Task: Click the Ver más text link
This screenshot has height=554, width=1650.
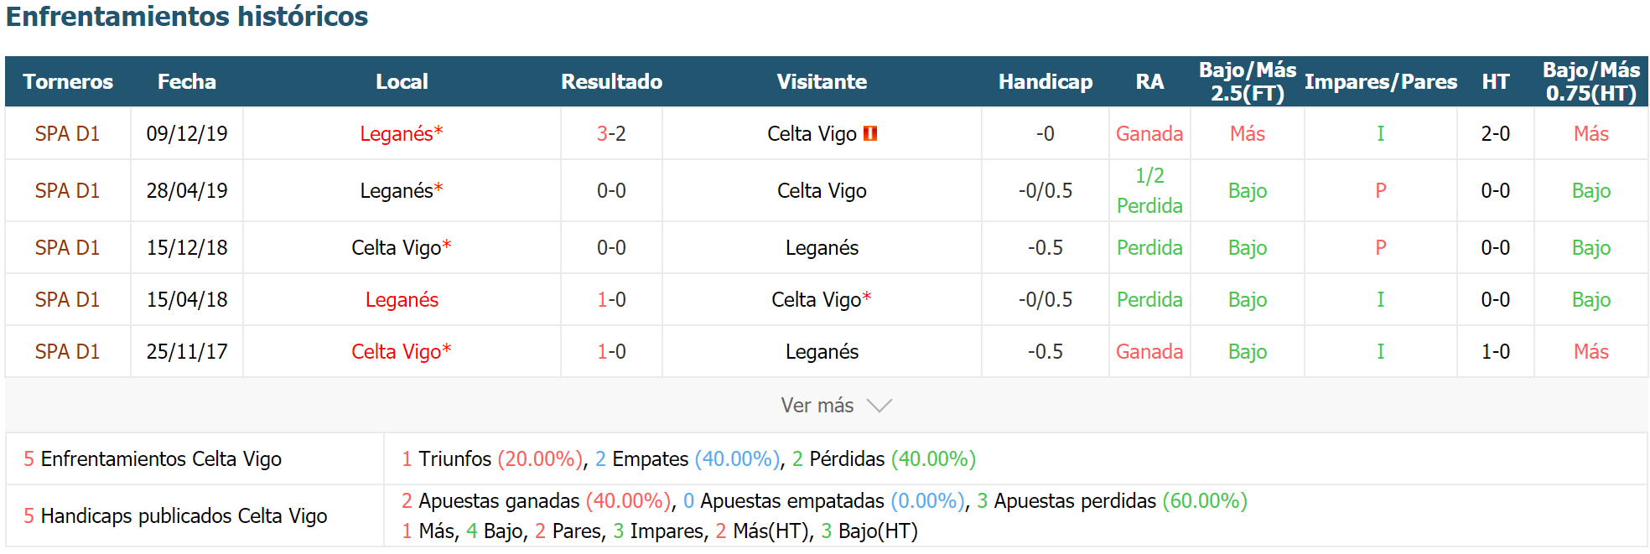Action: click(x=817, y=406)
